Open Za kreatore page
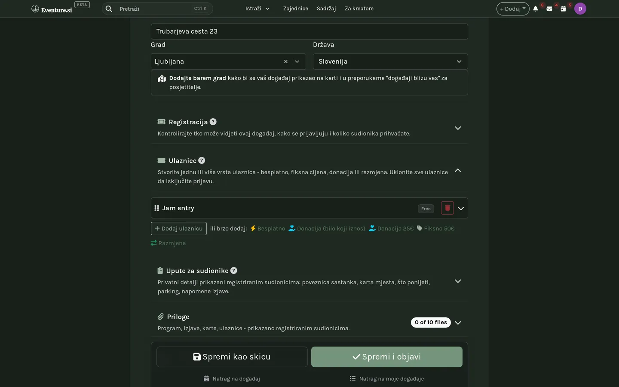The height and width of the screenshot is (387, 619). pyautogui.click(x=359, y=9)
